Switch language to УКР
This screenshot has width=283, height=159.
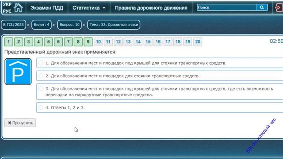7,4
